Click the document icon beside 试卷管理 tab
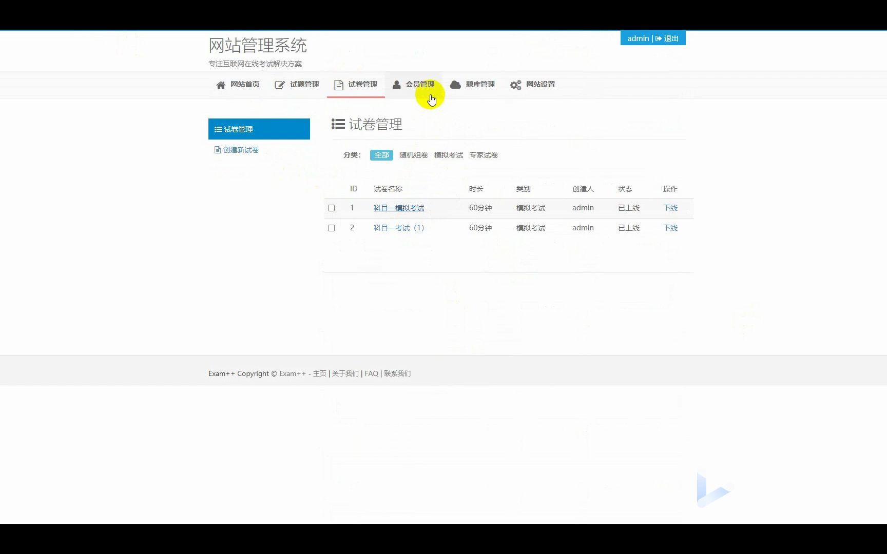 (339, 85)
